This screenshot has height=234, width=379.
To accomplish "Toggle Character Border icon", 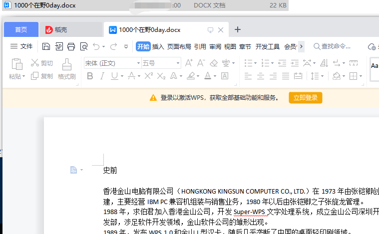I will pos(225,76).
